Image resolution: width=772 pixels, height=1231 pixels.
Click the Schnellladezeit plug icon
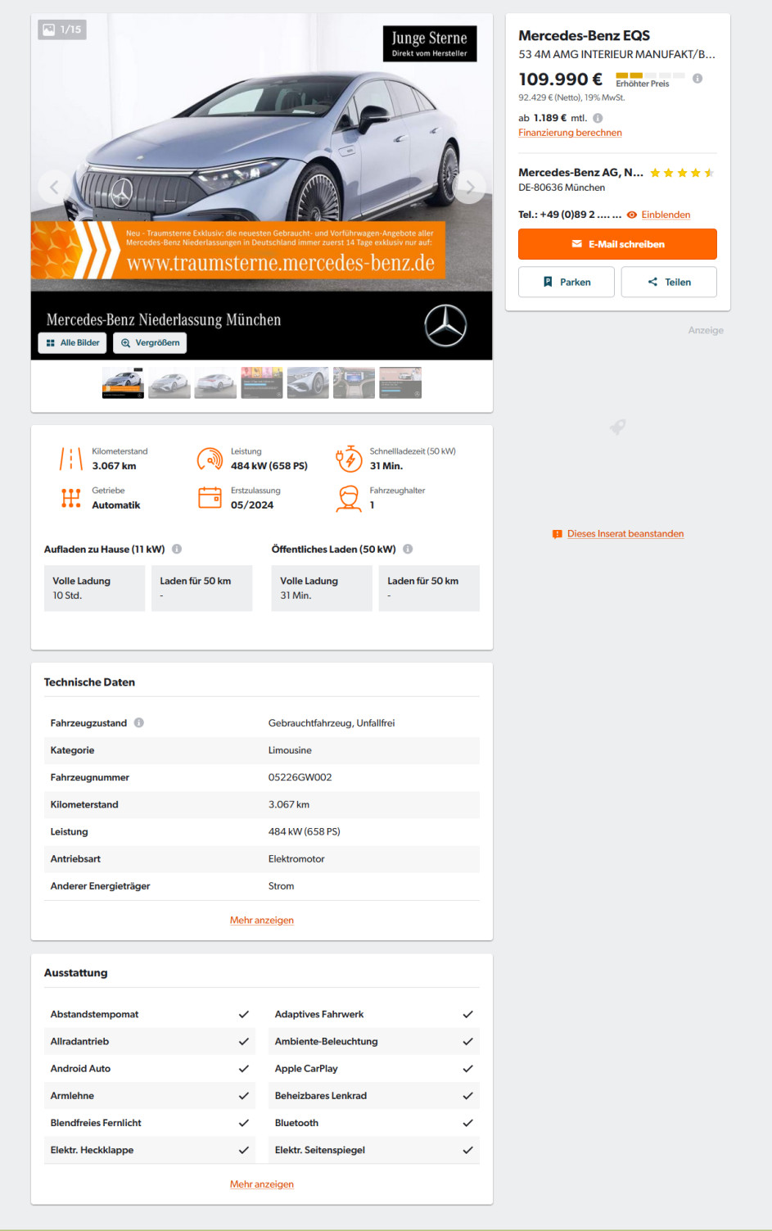point(349,459)
